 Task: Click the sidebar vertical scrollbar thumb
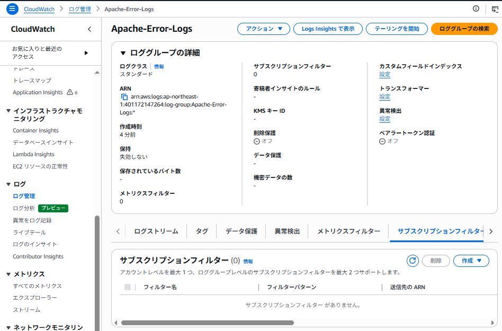(97, 273)
